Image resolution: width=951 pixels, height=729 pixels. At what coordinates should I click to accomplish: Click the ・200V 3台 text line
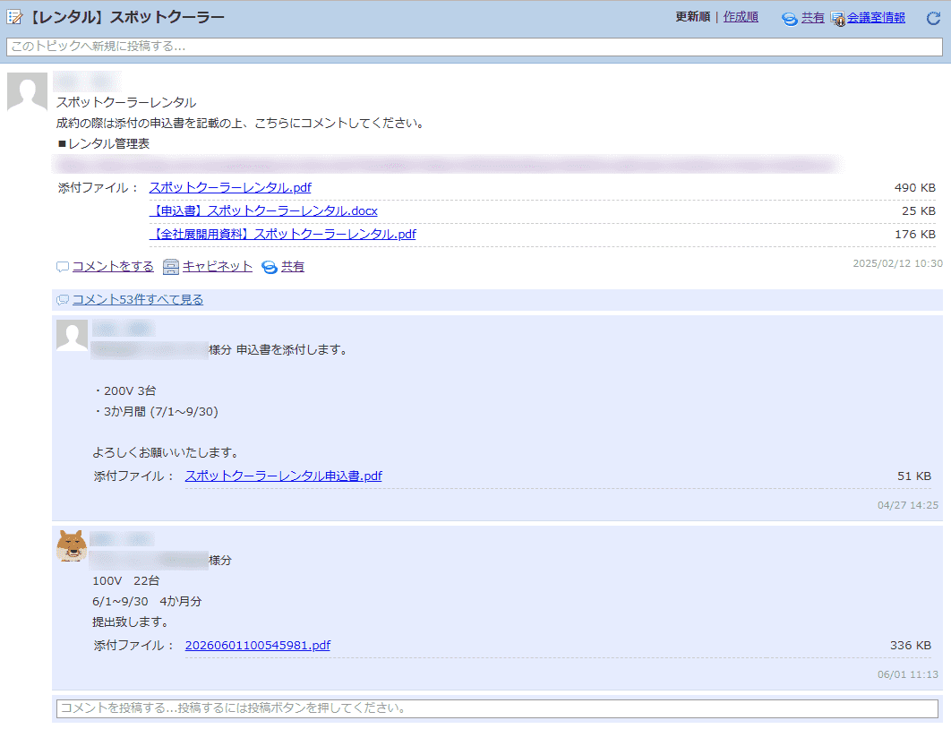pyautogui.click(x=124, y=391)
